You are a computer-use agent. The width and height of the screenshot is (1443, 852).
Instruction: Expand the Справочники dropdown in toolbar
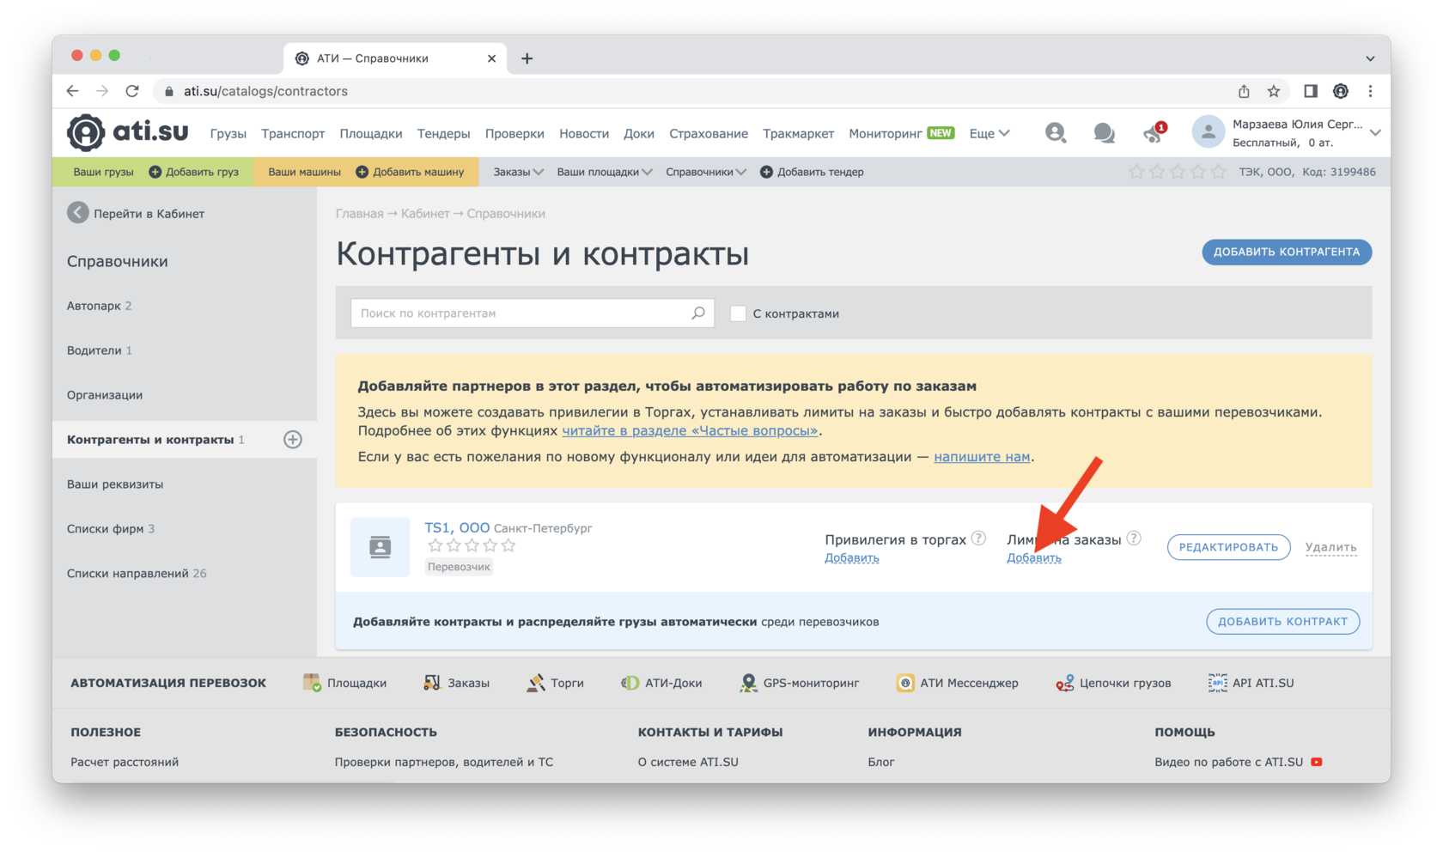tap(706, 172)
